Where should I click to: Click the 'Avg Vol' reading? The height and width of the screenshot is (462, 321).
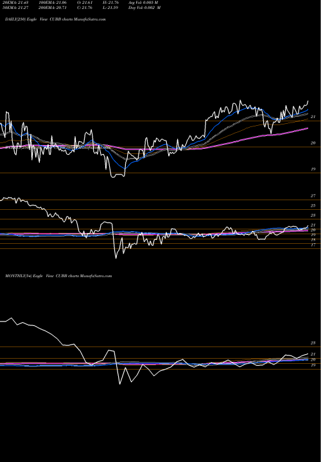coord(143,3)
